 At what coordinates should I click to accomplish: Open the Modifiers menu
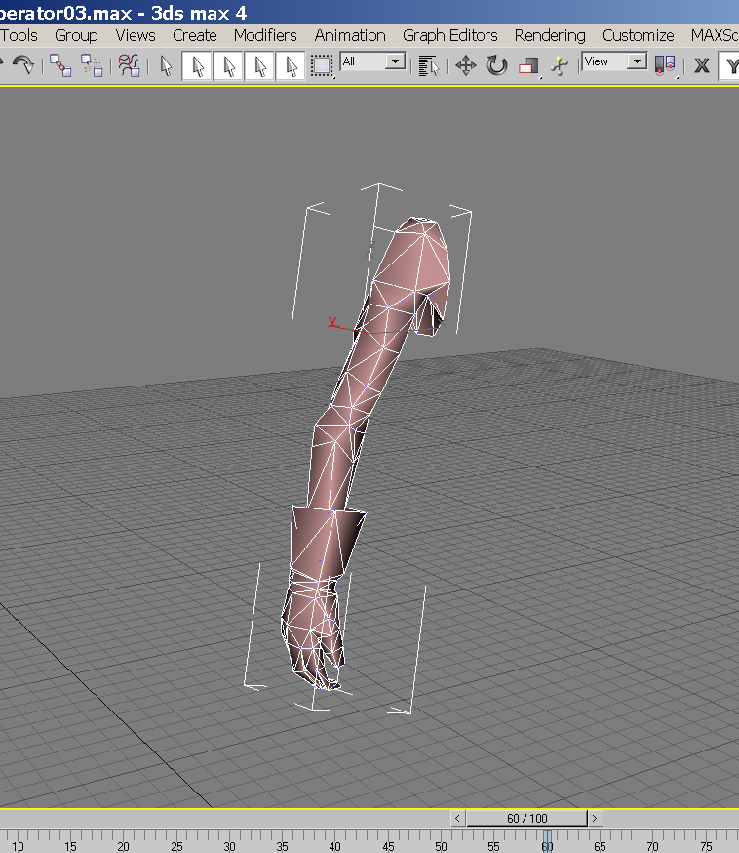[265, 35]
